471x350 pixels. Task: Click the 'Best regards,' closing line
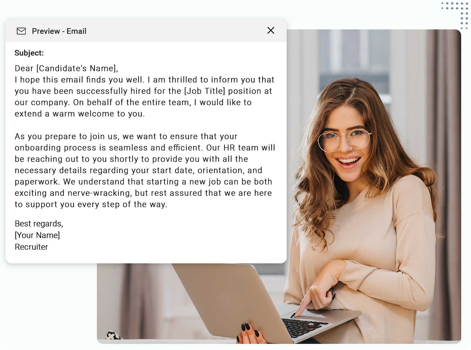39,224
